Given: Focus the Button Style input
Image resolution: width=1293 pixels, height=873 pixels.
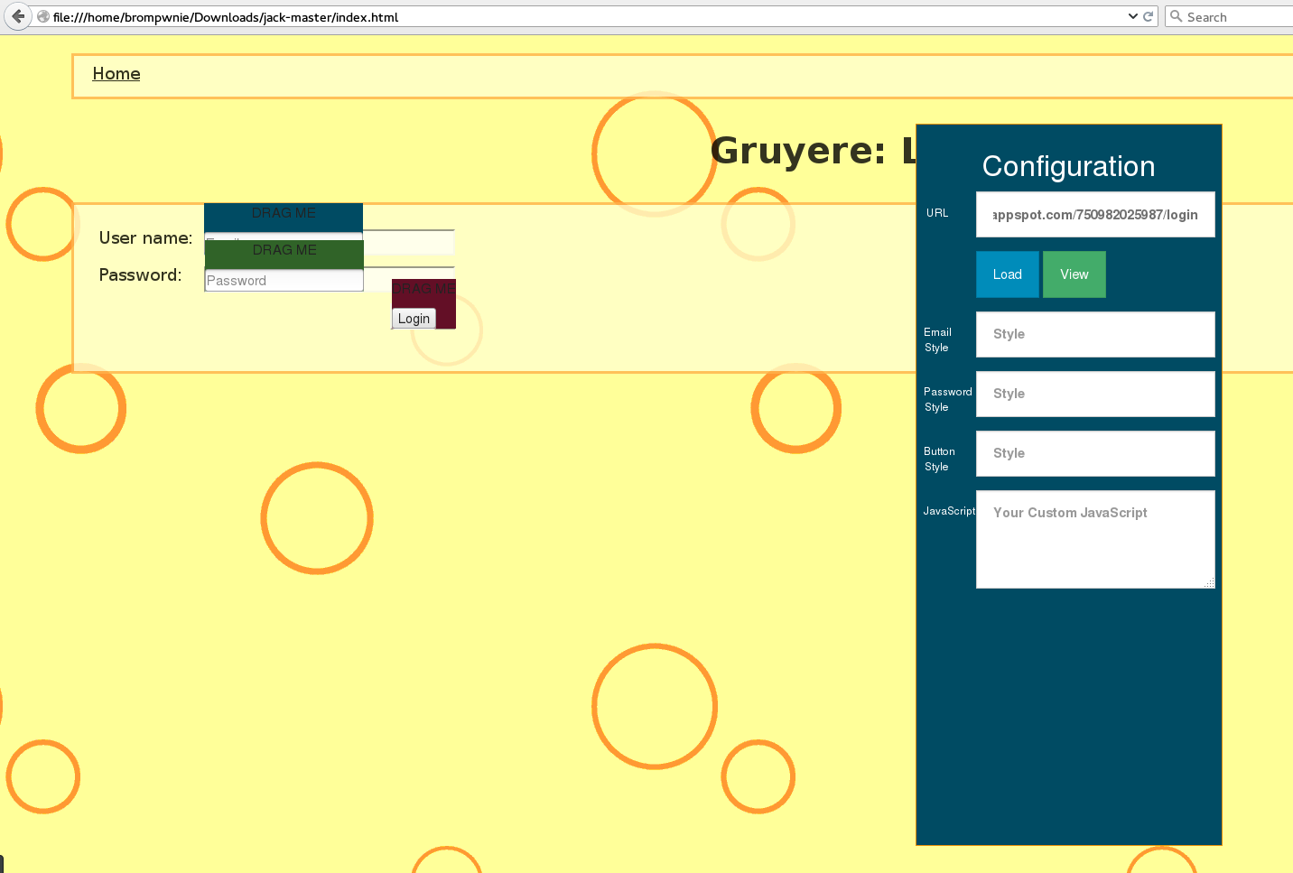Looking at the screenshot, I should [x=1094, y=453].
